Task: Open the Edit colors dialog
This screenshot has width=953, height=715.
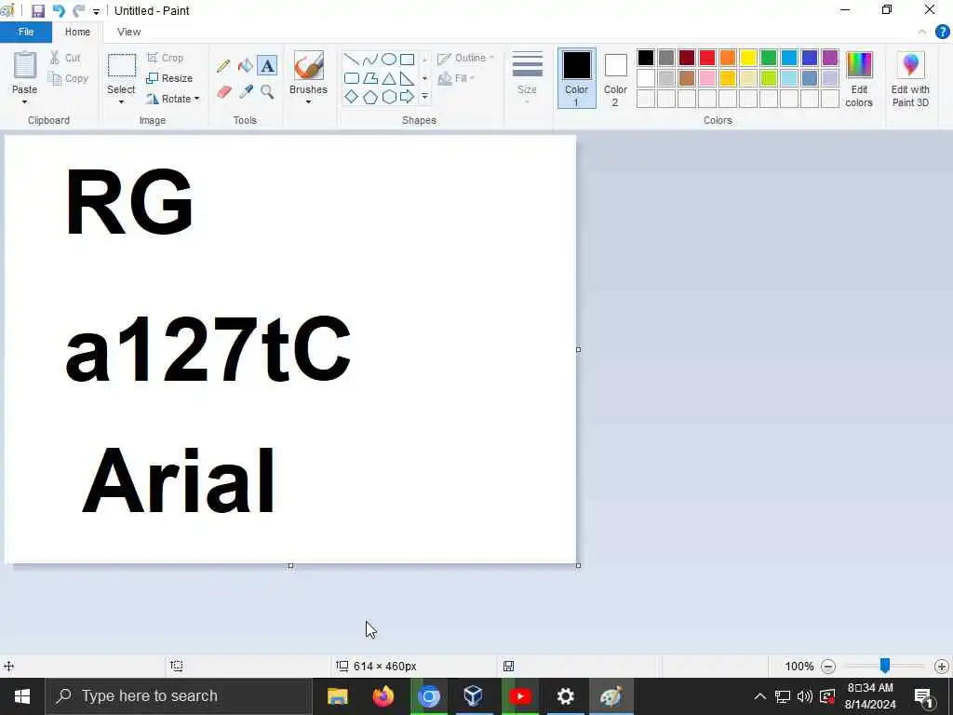Action: (x=859, y=79)
